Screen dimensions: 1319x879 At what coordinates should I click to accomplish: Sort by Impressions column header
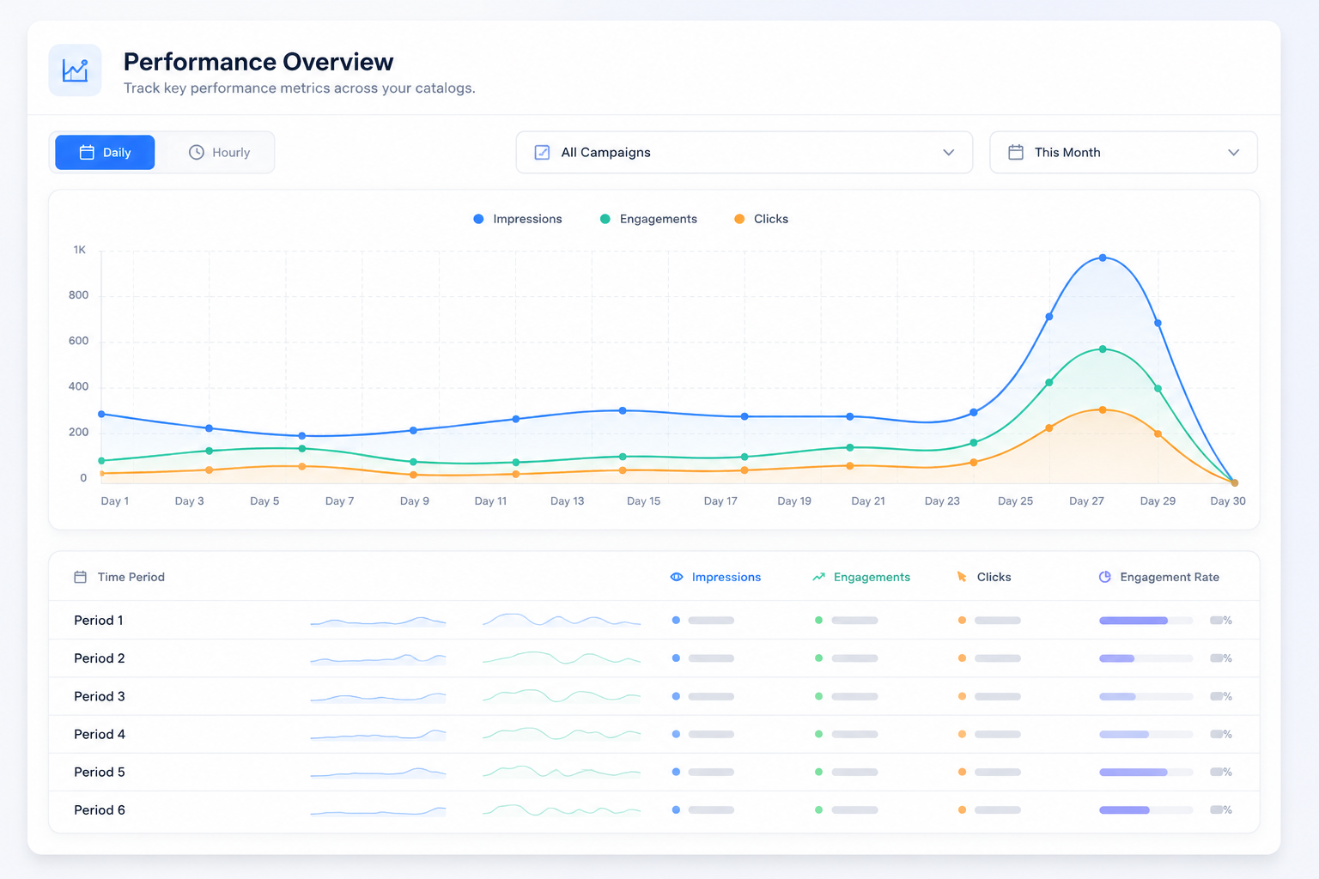715,577
